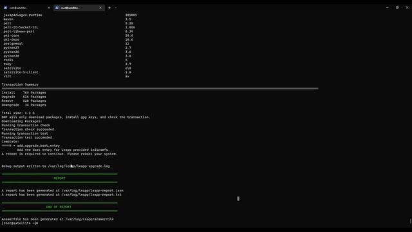Click the 'Transaction check succeeded.' line
The image size is (412, 232).
coord(28,130)
